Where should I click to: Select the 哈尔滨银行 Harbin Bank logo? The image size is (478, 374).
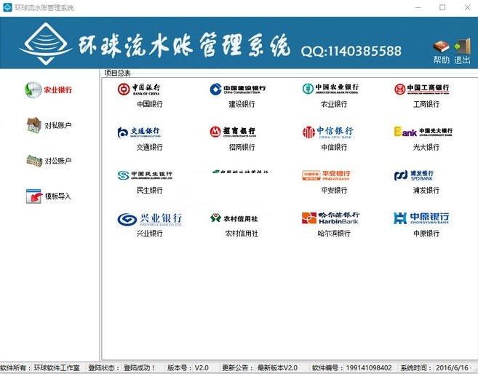pyautogui.click(x=330, y=218)
